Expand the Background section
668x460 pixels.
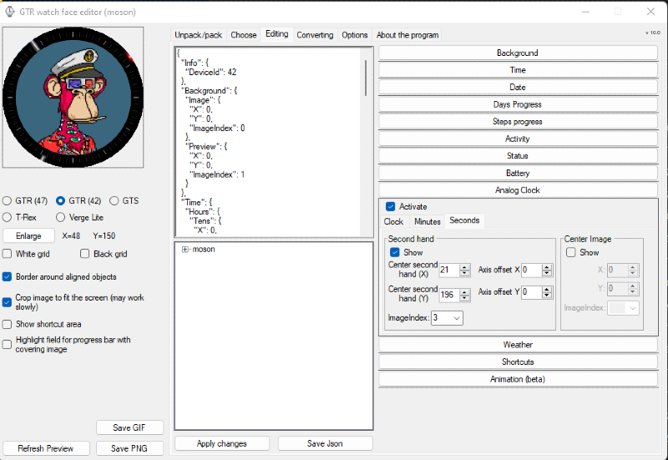pos(518,53)
